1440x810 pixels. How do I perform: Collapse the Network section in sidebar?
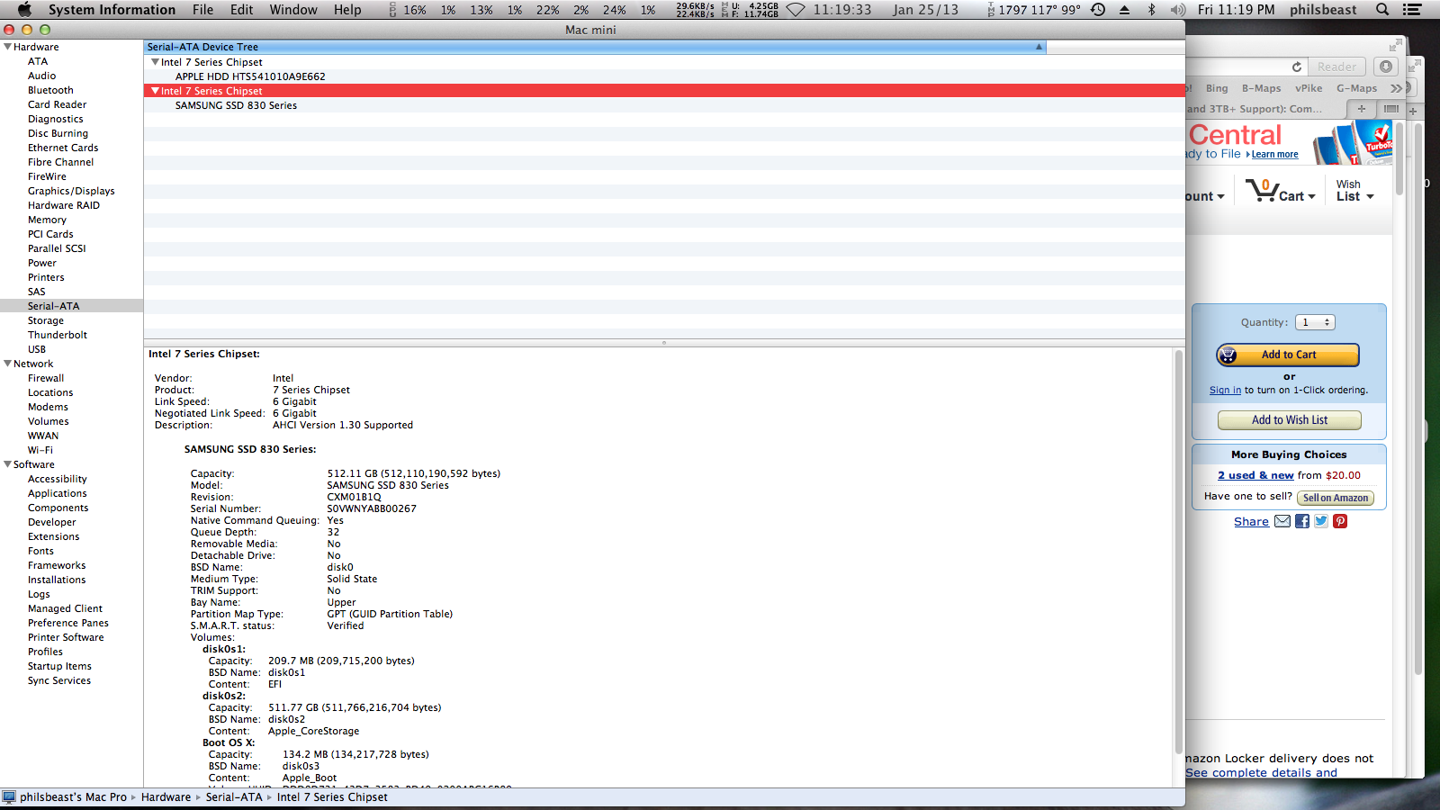point(7,364)
